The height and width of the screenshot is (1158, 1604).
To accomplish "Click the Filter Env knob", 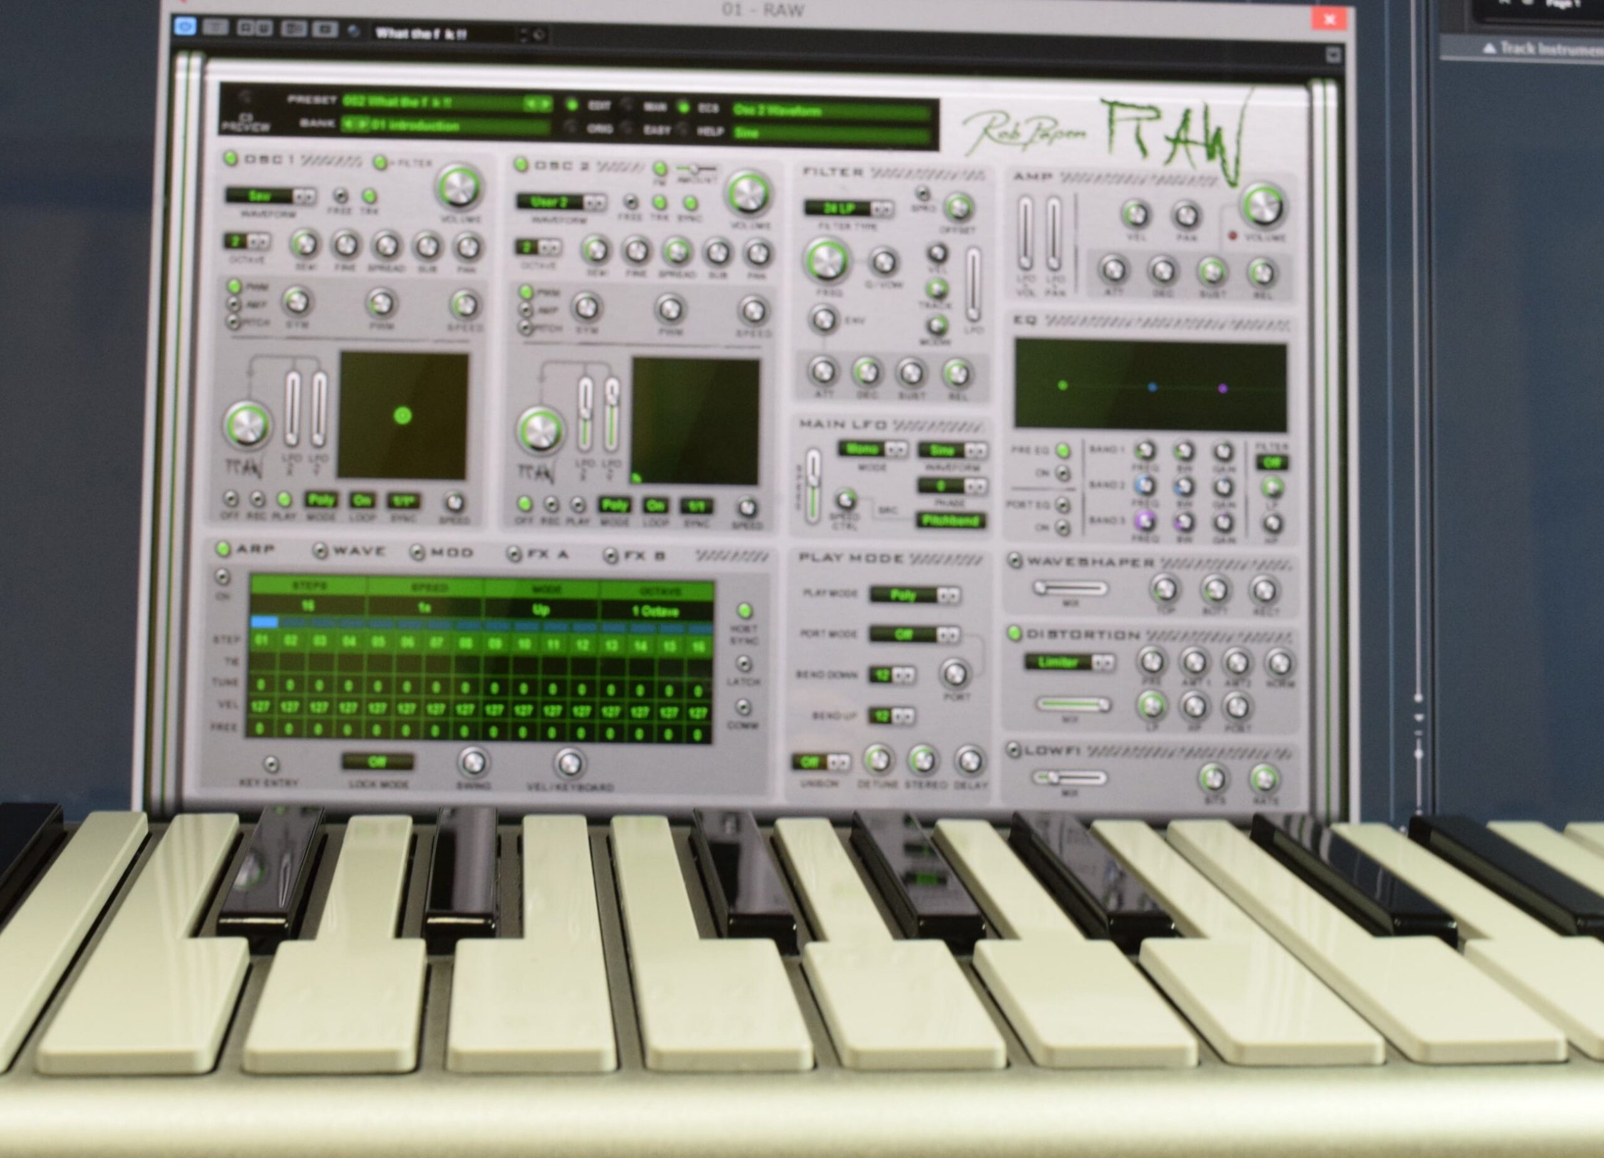I will [x=823, y=319].
